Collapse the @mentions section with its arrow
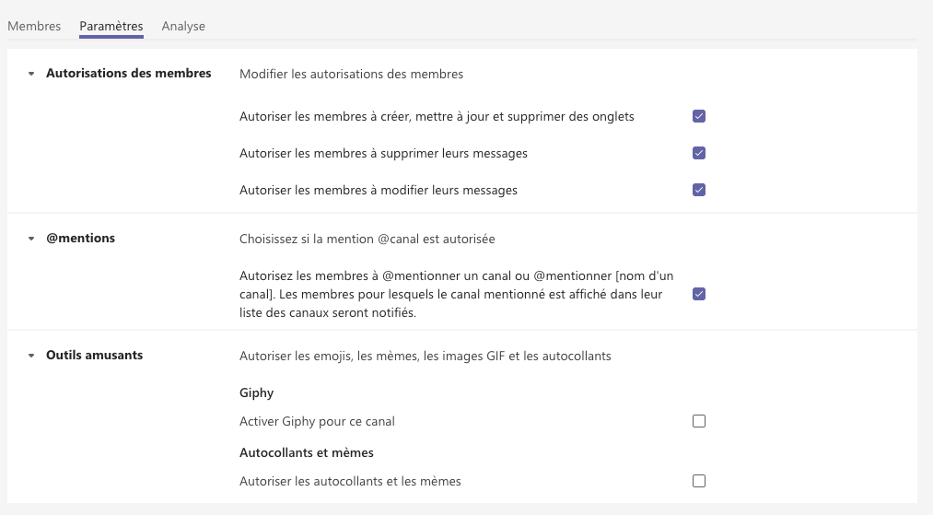The height and width of the screenshot is (515, 933). coord(31,239)
